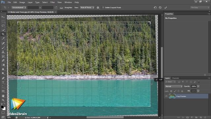Open the Window menu
This screenshot has height=119, width=211.
coord(68,2)
